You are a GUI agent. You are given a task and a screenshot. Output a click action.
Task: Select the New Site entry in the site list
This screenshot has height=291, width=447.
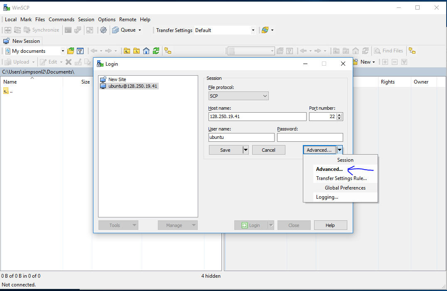pos(117,79)
